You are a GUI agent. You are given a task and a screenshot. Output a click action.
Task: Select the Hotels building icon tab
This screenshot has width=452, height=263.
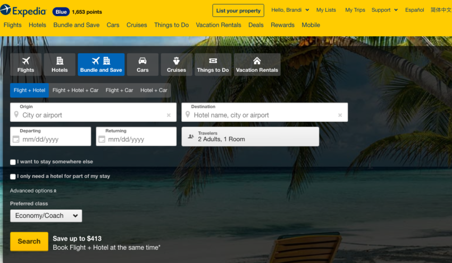point(60,64)
